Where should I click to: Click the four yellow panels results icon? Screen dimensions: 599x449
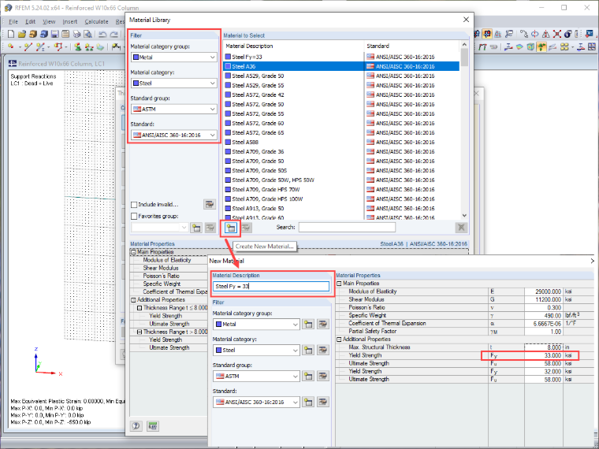[564, 47]
